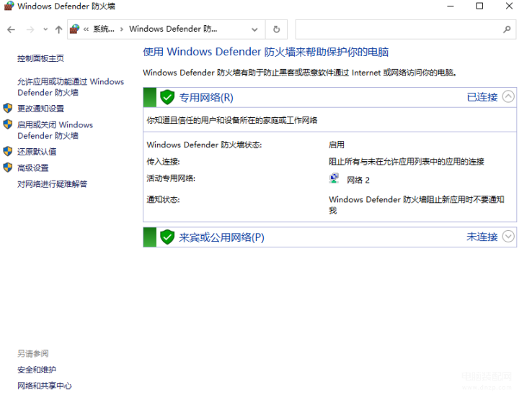Image resolution: width=519 pixels, height=397 pixels.
Task: Click the 系统... breadcrumb segment
Action: 104,29
